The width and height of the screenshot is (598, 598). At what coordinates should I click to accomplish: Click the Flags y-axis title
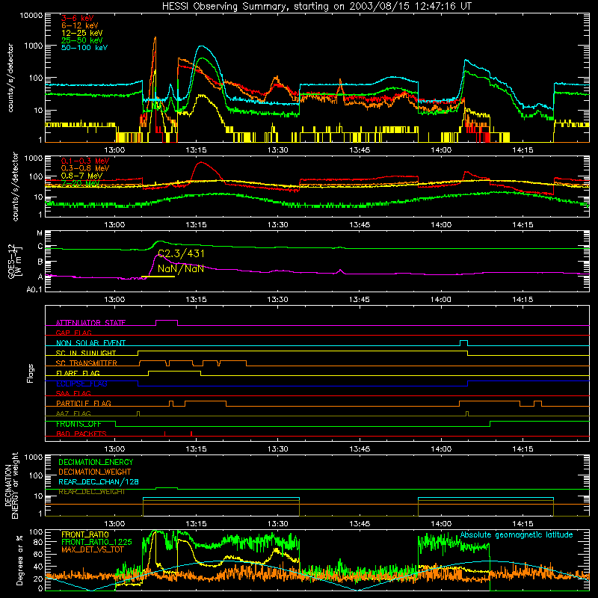[x=31, y=373]
